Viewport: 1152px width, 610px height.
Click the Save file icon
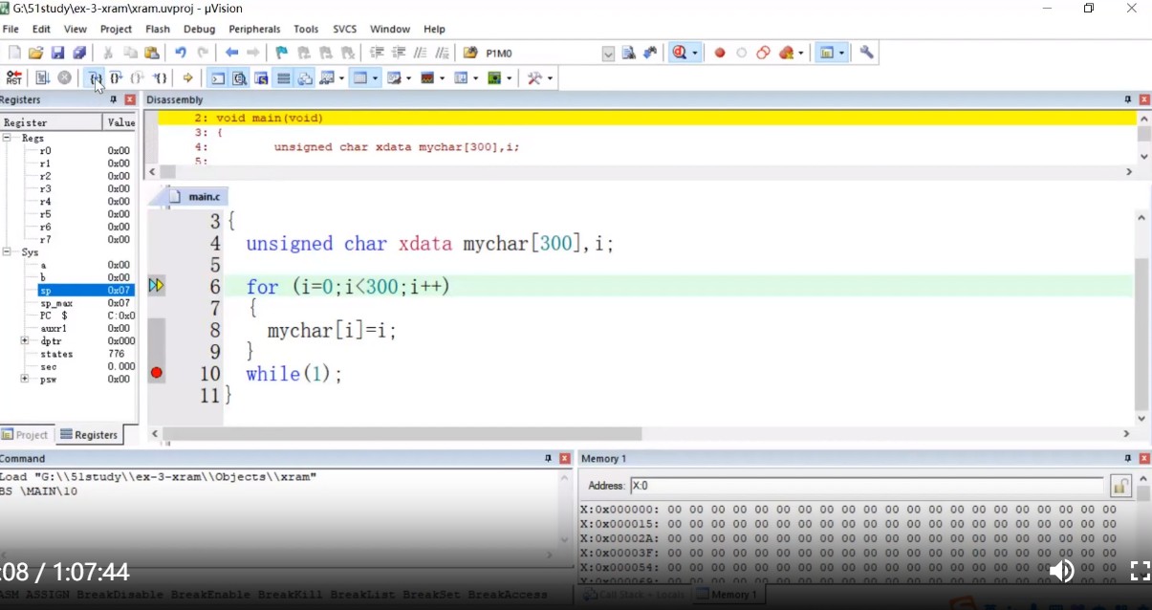point(57,54)
